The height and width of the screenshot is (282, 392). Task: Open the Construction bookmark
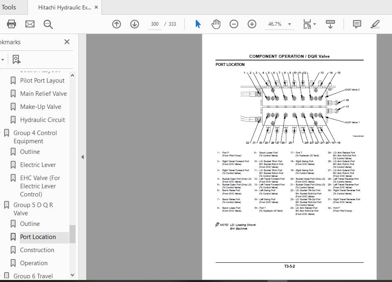pyautogui.click(x=37, y=250)
